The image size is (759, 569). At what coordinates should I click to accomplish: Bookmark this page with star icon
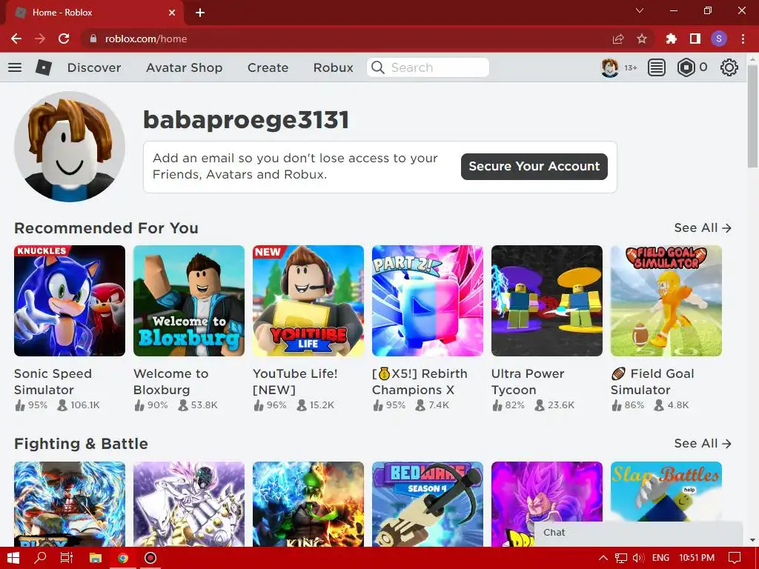tap(642, 39)
